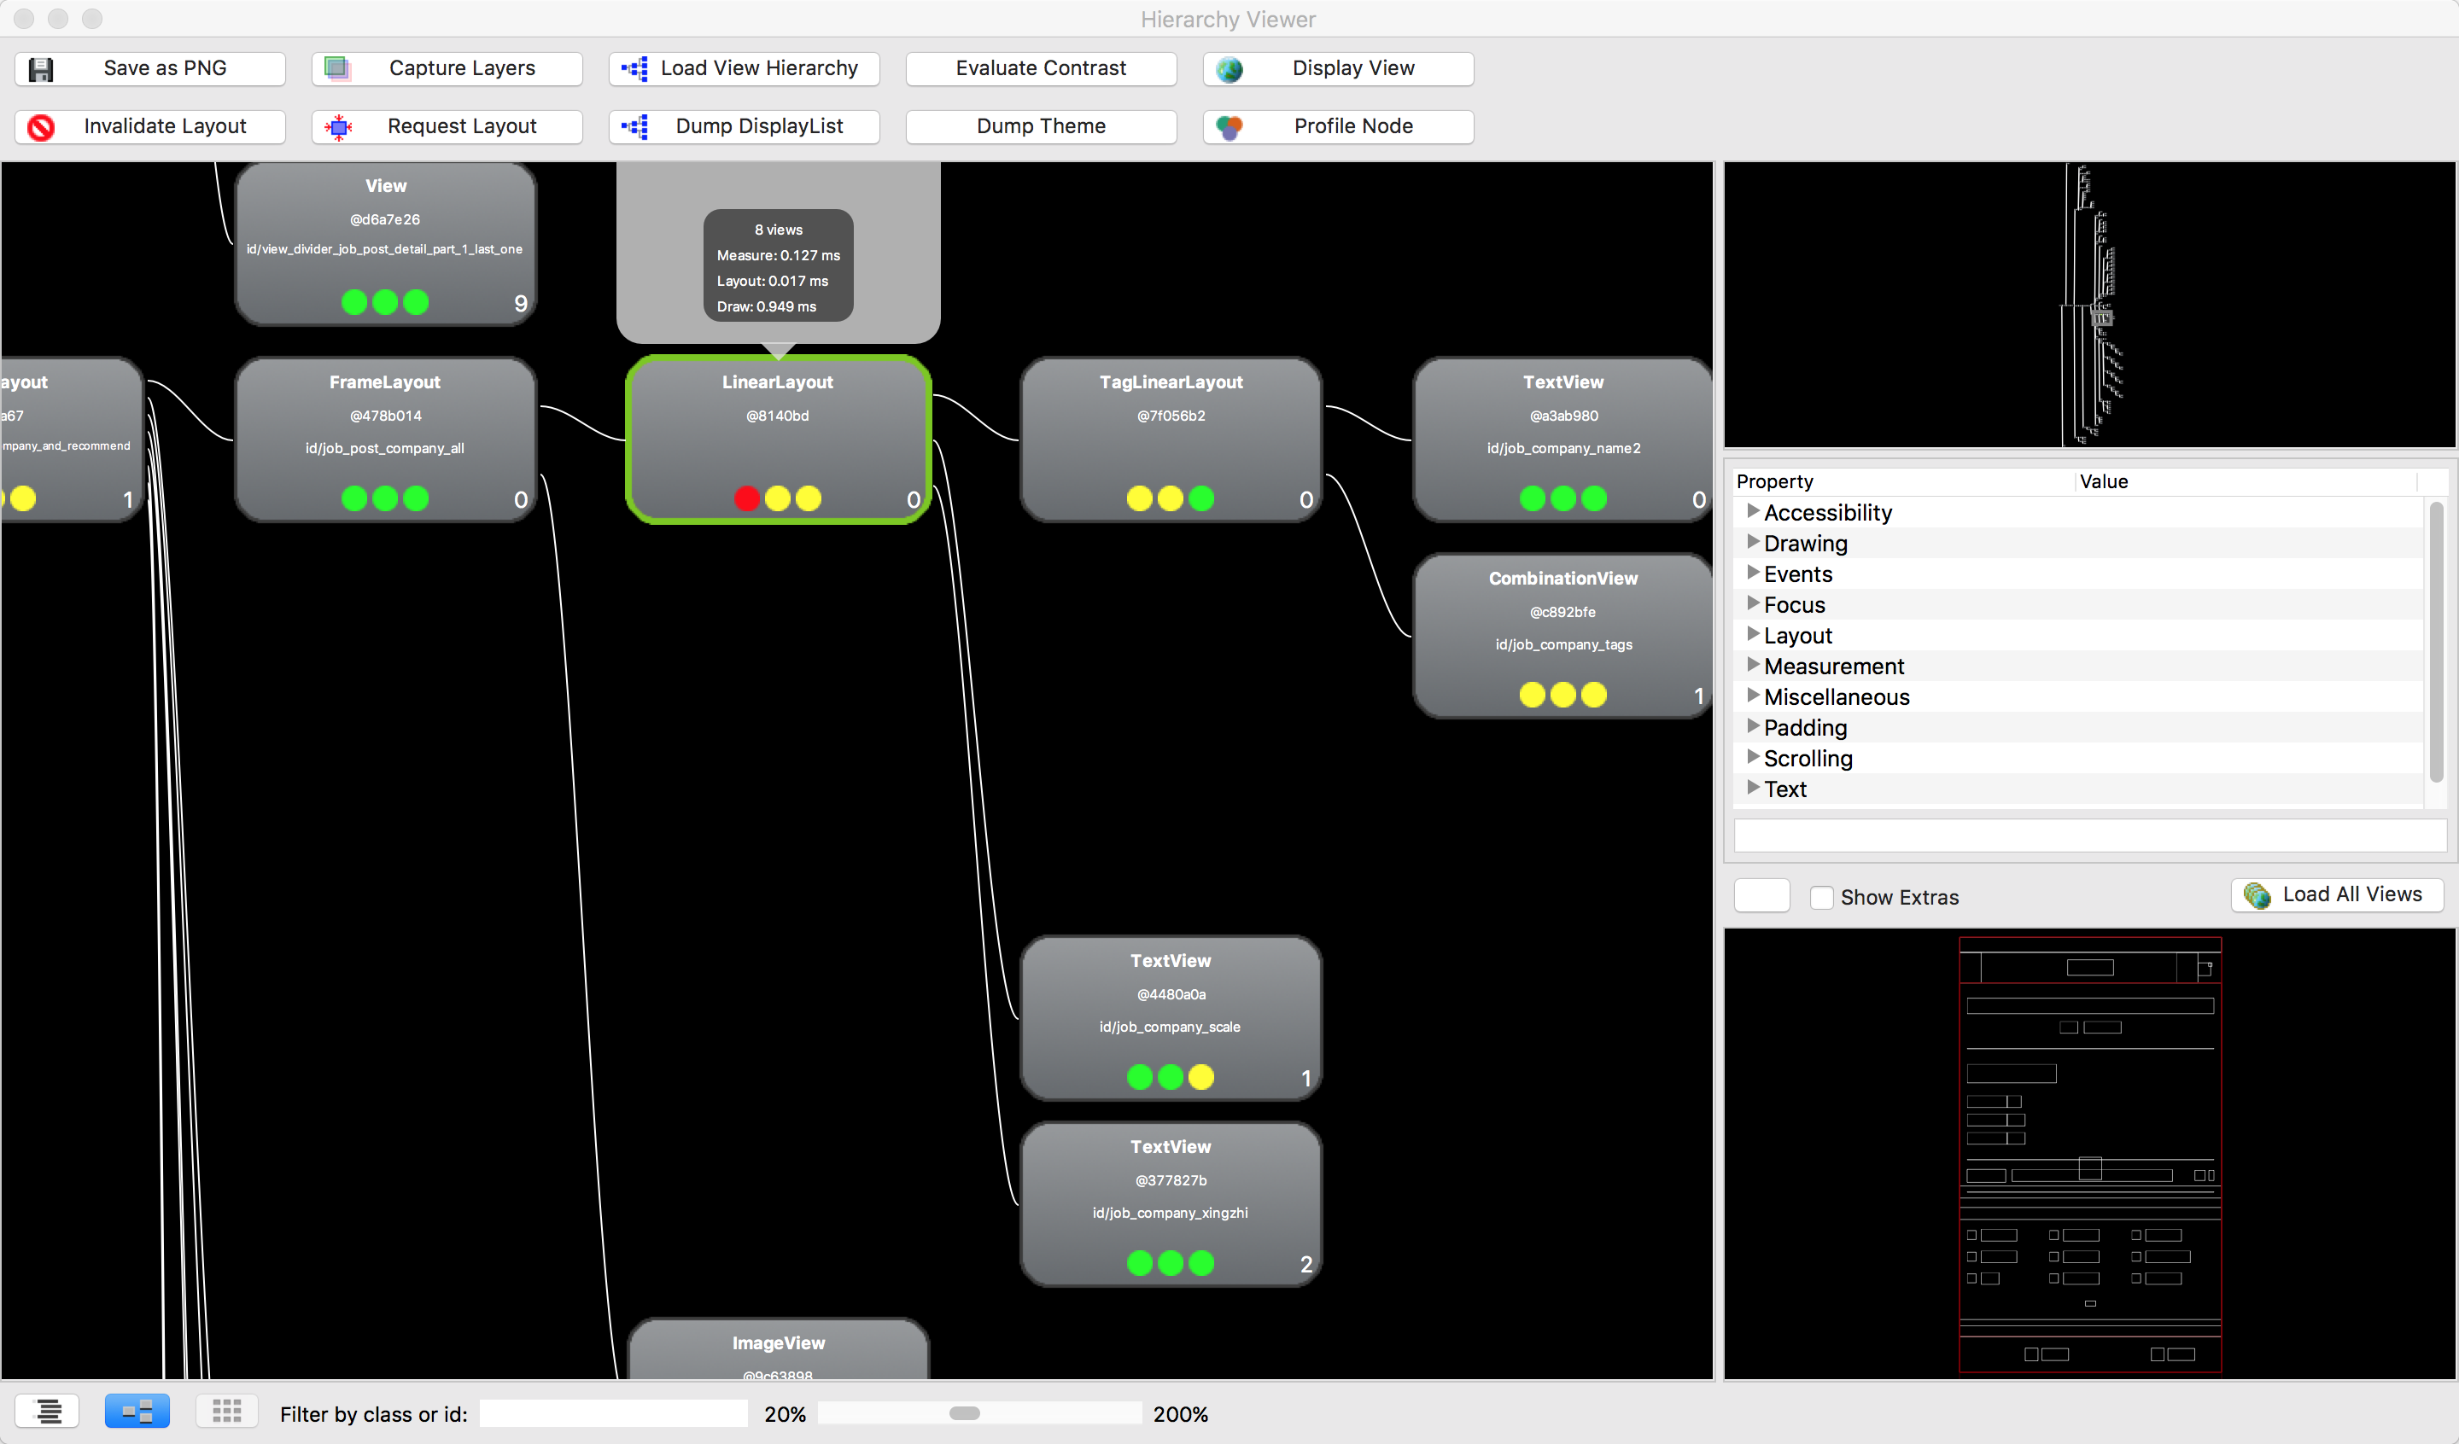Click the zoom level slider handle
The width and height of the screenshot is (2459, 1444).
(964, 1414)
